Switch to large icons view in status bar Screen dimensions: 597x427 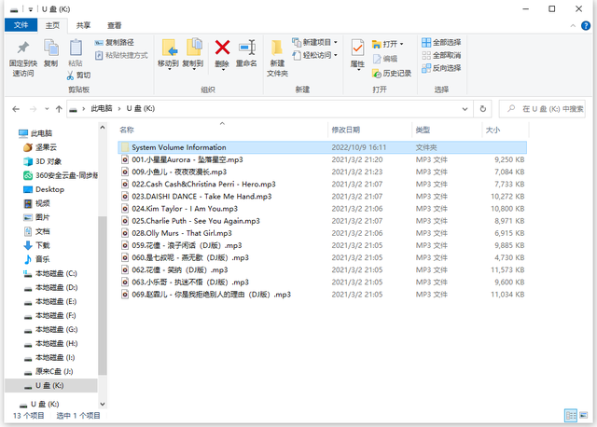point(583,415)
